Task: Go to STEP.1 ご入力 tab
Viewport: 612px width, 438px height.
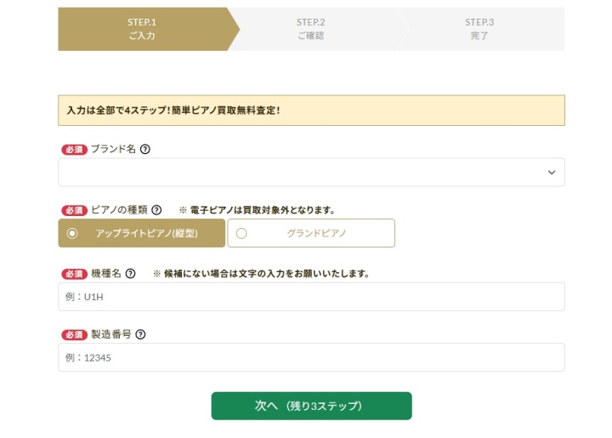Action: point(142,29)
